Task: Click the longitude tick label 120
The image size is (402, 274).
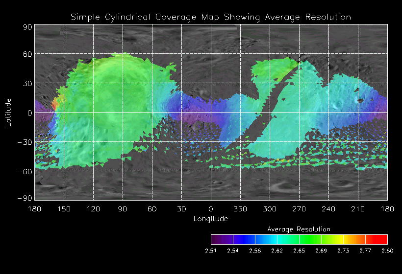Action: pyautogui.click(x=93, y=209)
